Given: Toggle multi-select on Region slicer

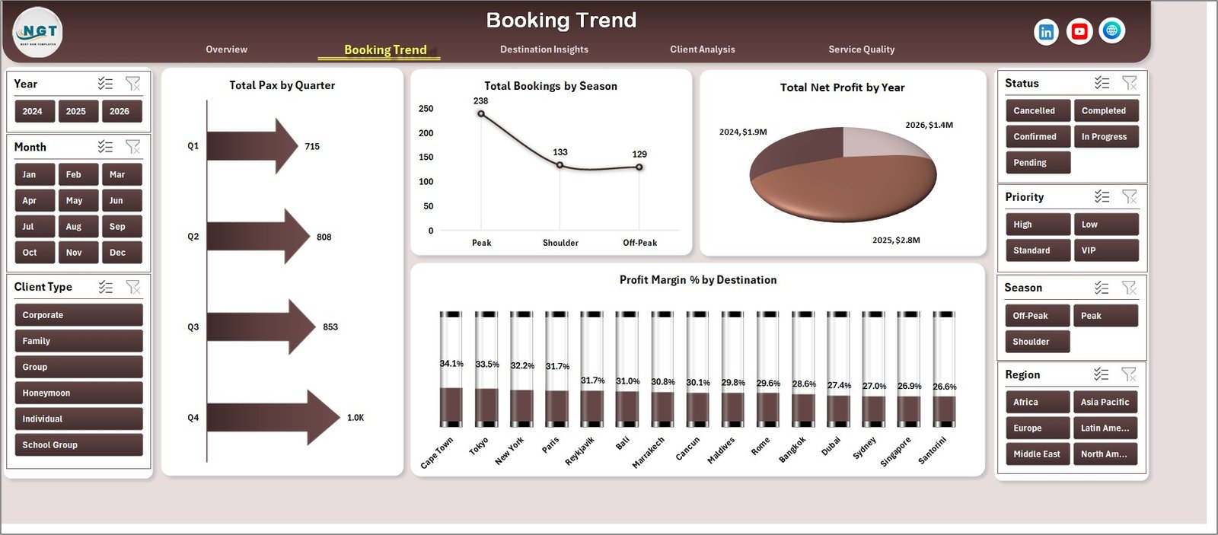Looking at the screenshot, I should (x=1102, y=374).
